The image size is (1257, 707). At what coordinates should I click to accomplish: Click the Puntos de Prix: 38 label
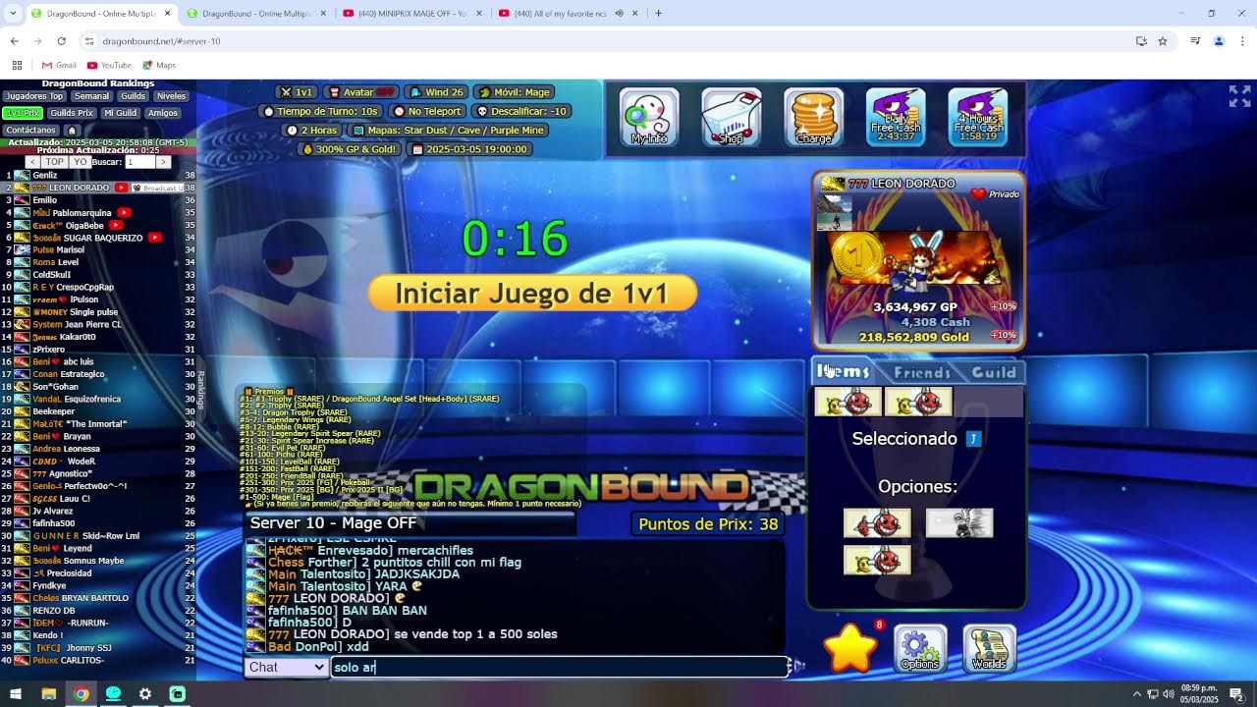[708, 524]
